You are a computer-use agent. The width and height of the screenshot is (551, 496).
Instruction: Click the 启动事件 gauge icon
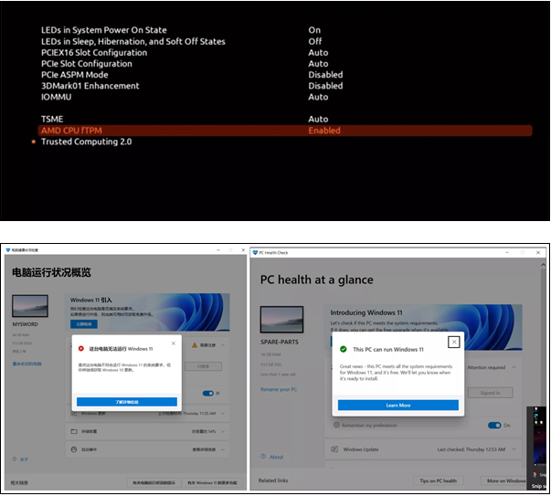[x=74, y=449]
